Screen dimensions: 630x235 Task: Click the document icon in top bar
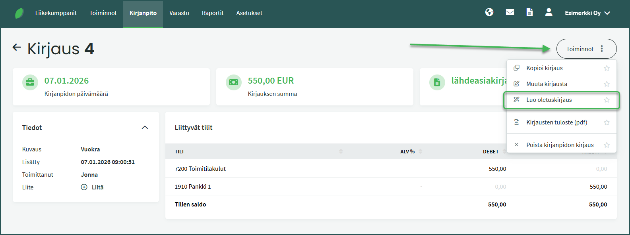[x=529, y=12]
